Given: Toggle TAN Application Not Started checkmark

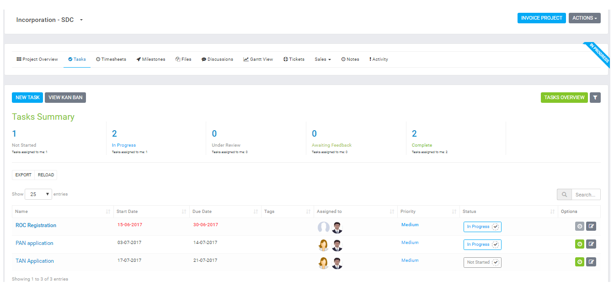Looking at the screenshot, I should (x=496, y=262).
